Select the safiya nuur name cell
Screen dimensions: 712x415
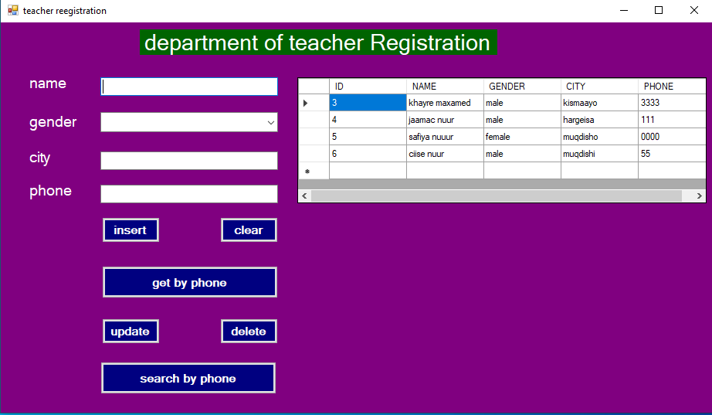click(x=445, y=137)
